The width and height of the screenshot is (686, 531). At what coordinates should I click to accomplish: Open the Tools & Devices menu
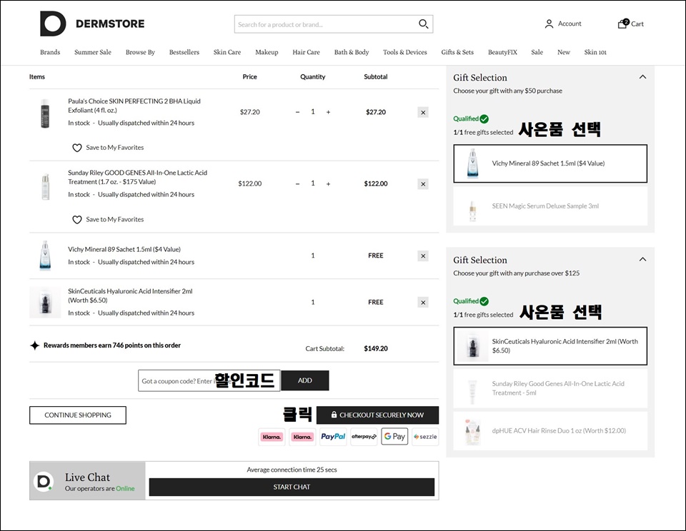click(405, 52)
